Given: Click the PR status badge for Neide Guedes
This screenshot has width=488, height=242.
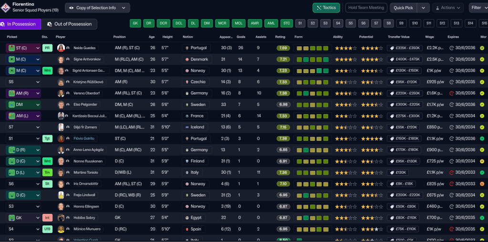Looking at the screenshot, I should tap(47, 48).
